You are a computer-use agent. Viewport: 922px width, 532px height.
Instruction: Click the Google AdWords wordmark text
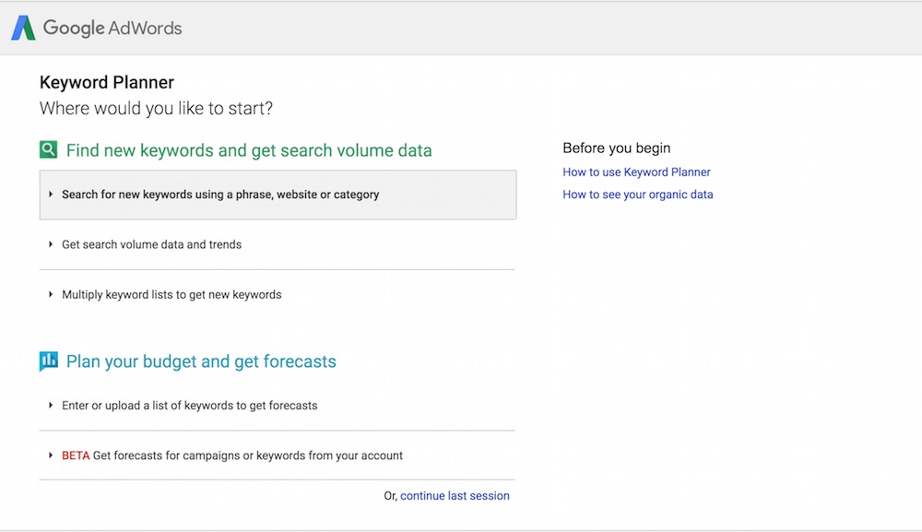click(x=112, y=29)
